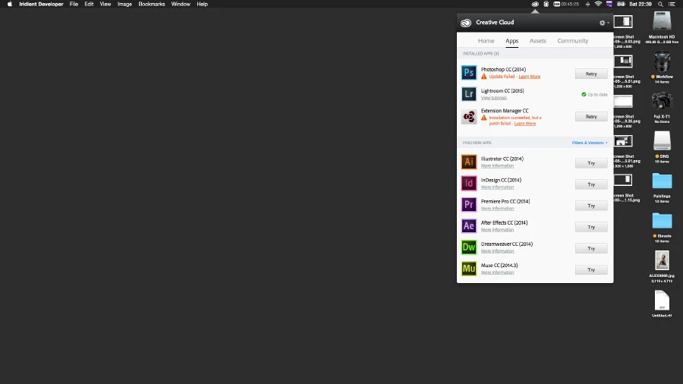This screenshot has height=384, width=683.
Task: Click the Creative Cloud menu bar icon
Action: 535,4
